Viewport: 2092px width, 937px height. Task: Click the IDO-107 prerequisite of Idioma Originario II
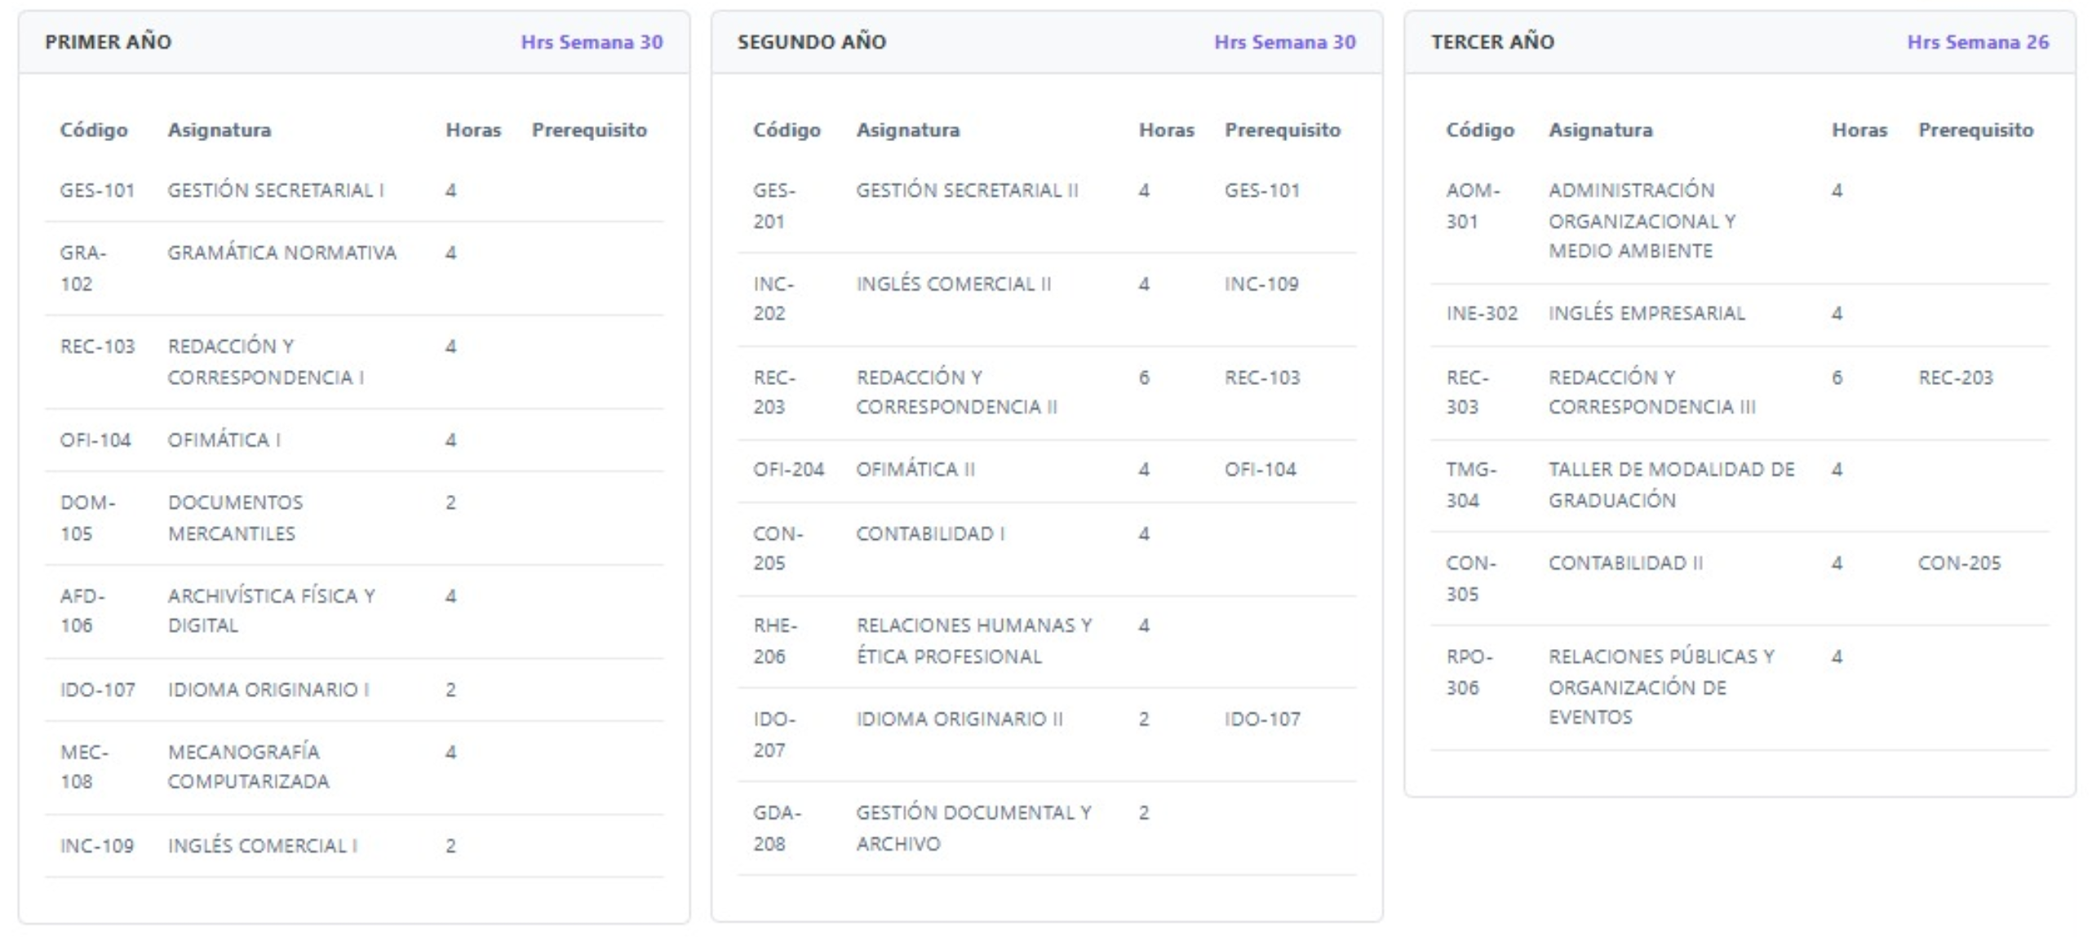(1262, 719)
